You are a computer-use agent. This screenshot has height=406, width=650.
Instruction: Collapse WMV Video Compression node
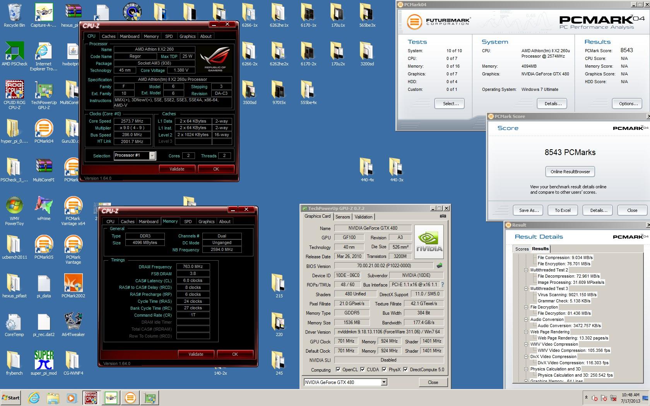526,344
